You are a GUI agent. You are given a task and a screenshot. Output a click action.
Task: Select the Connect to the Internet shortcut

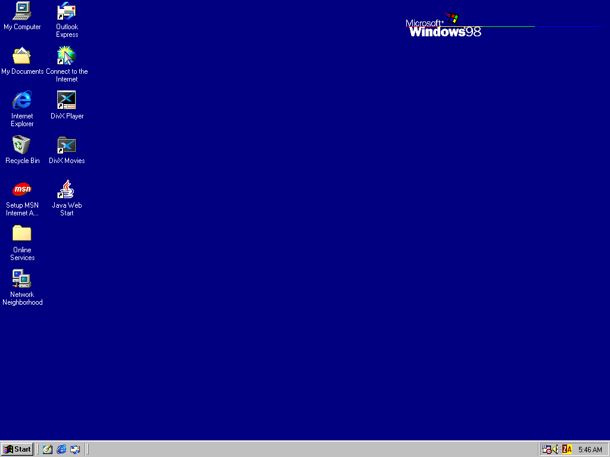67,55
